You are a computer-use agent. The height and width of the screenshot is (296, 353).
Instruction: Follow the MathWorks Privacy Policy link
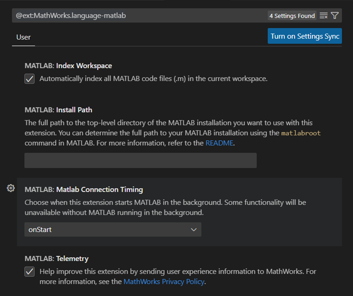164,281
